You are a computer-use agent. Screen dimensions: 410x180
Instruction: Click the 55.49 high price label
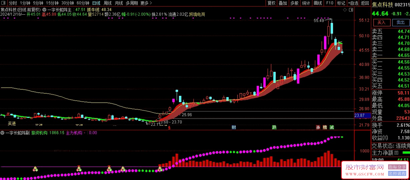(x=319, y=21)
